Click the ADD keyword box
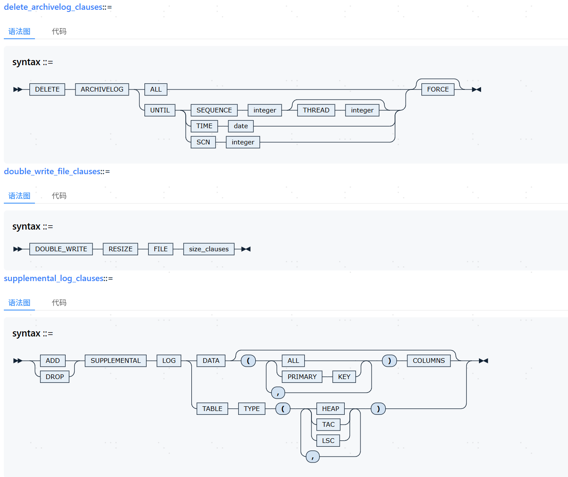 click(x=53, y=361)
